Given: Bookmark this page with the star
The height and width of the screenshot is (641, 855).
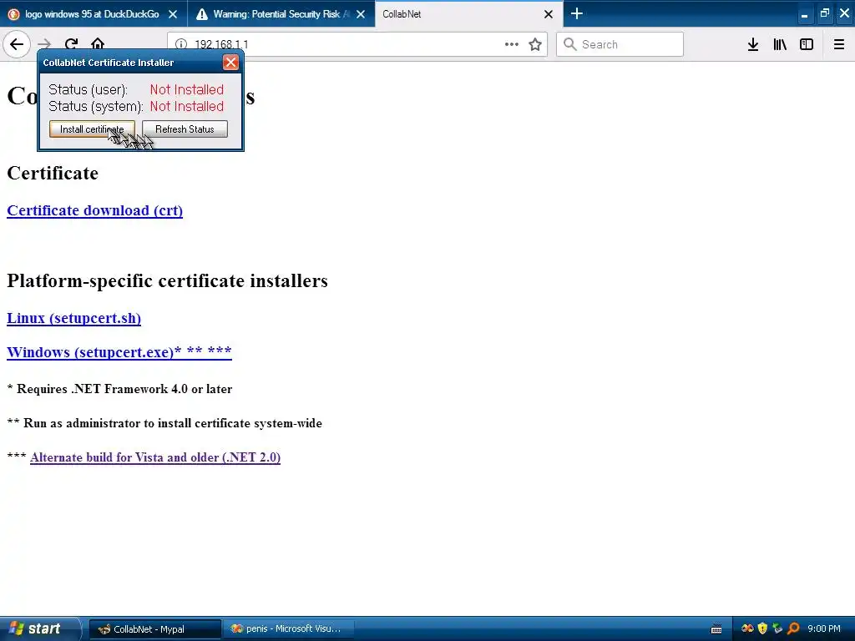Looking at the screenshot, I should click(x=535, y=44).
